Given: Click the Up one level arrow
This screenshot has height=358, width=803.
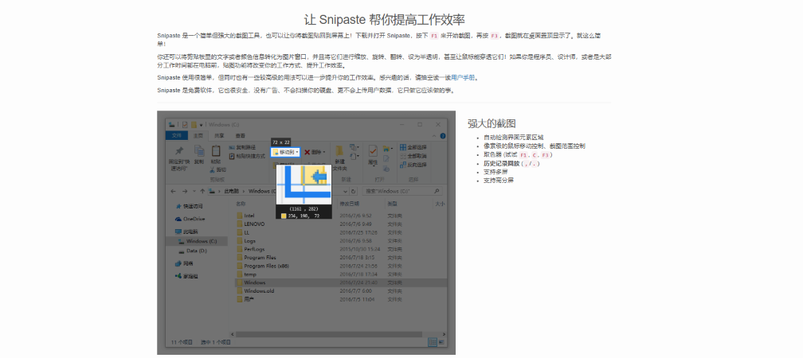Looking at the screenshot, I should (203, 191).
